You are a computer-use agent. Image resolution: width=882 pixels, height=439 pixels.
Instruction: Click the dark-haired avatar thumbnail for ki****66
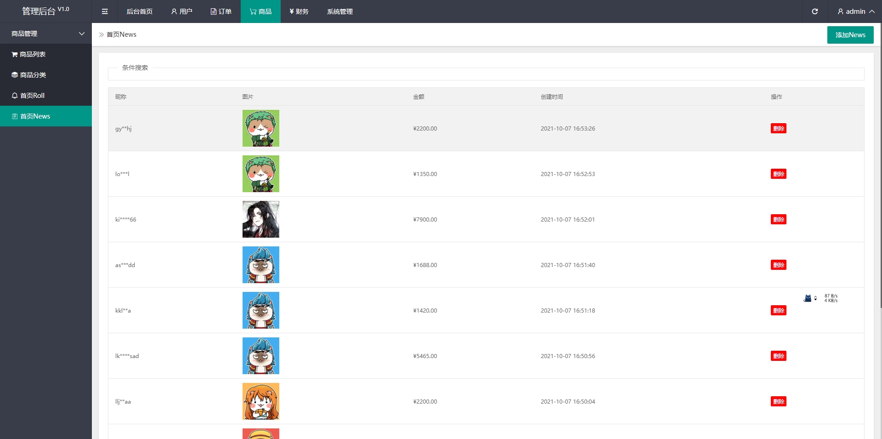(260, 219)
